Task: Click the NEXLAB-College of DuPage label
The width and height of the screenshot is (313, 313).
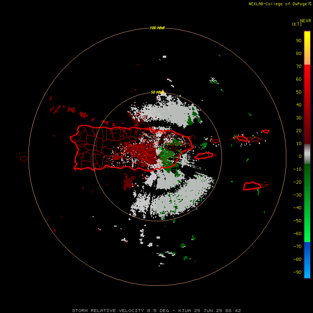Action: (x=278, y=4)
